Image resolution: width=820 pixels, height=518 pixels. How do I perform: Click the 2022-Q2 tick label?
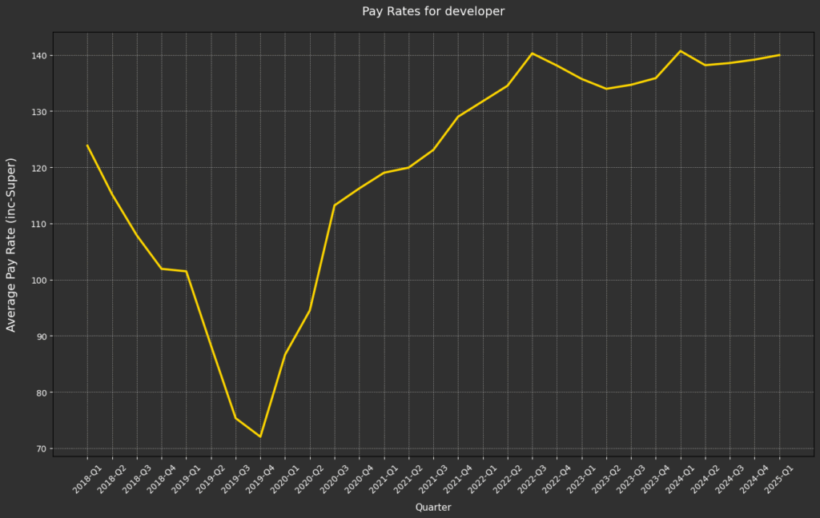coord(507,480)
